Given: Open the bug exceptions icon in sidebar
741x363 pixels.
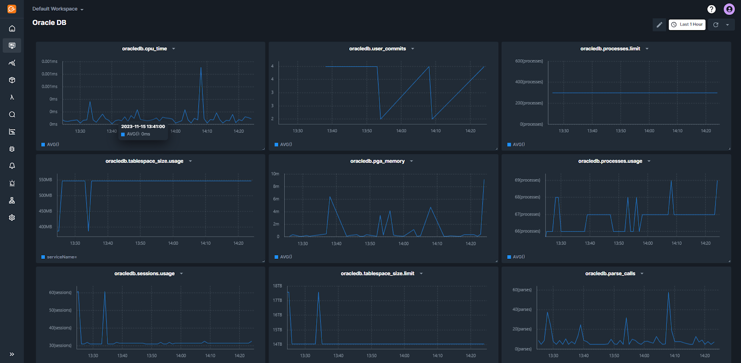Looking at the screenshot, I should [12, 149].
